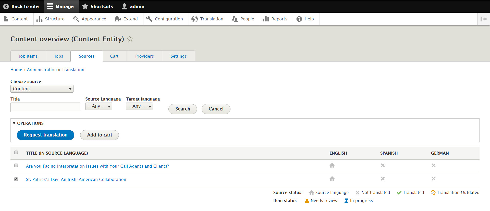
Task: Open the Target language dropdown
Action: click(139, 106)
